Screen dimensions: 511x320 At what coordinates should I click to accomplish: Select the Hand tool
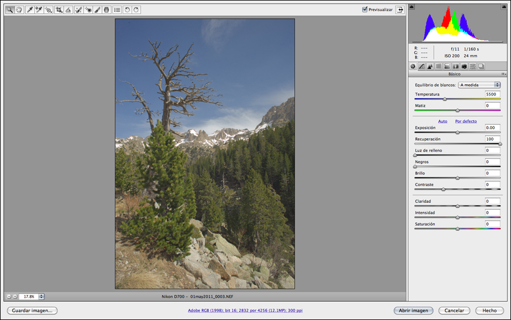click(x=19, y=10)
